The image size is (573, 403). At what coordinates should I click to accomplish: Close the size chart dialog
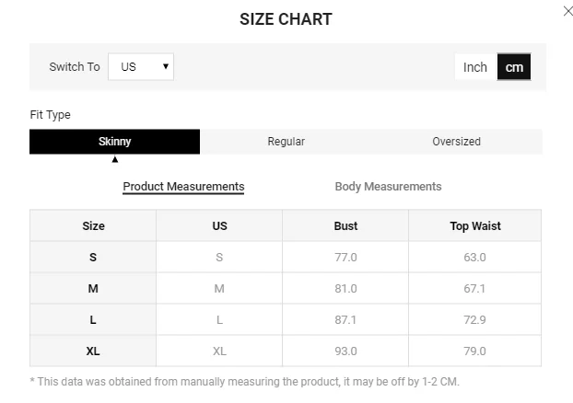point(567,11)
